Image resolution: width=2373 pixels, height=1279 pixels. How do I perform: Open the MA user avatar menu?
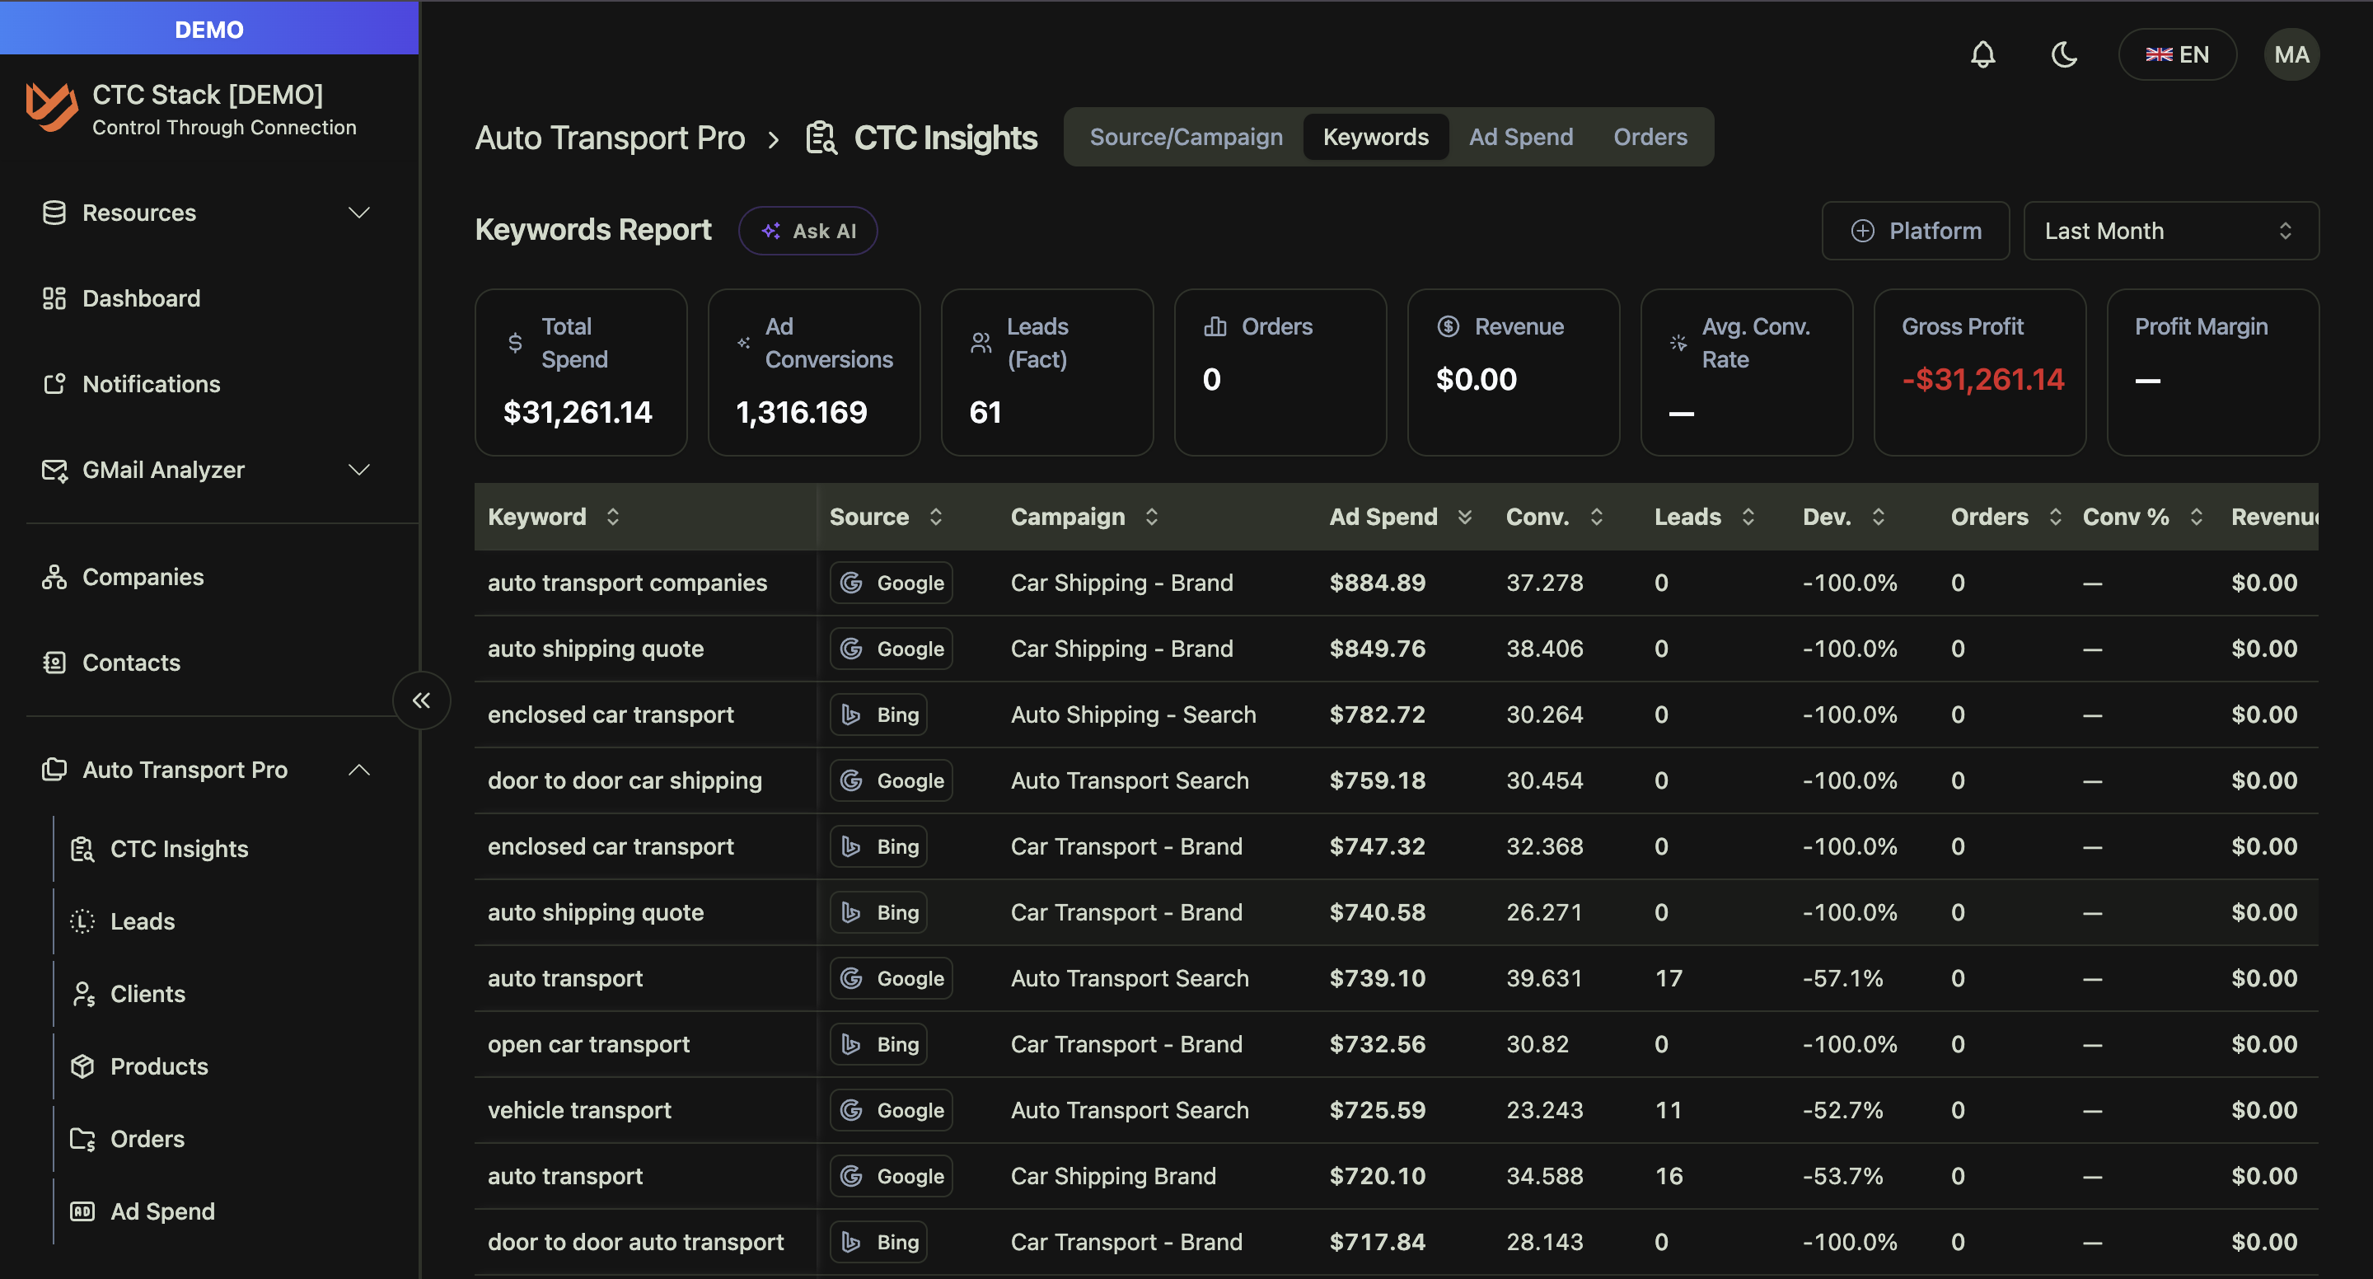pos(2291,54)
